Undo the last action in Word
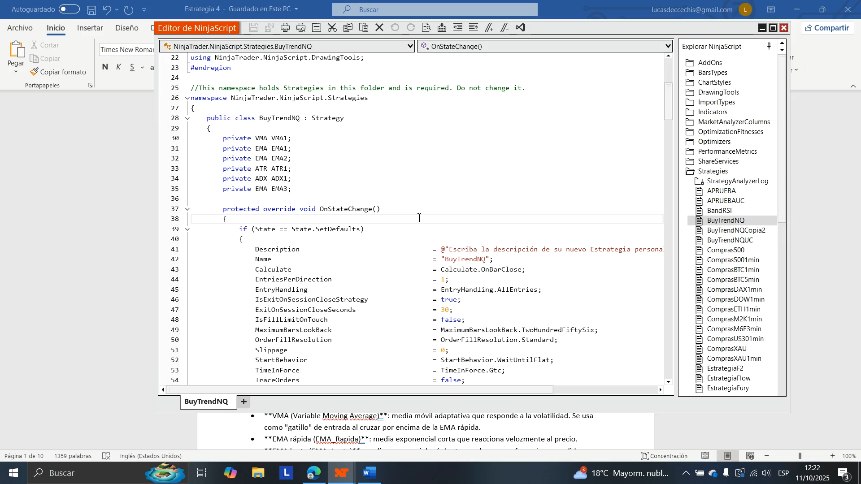This screenshot has width=861, height=484. [x=107, y=9]
